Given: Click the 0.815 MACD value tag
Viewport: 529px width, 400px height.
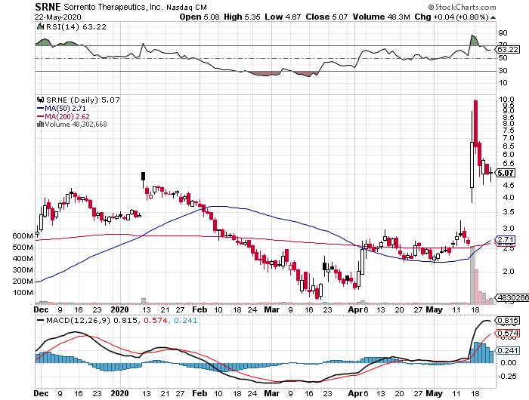Looking at the screenshot, I should [x=506, y=321].
